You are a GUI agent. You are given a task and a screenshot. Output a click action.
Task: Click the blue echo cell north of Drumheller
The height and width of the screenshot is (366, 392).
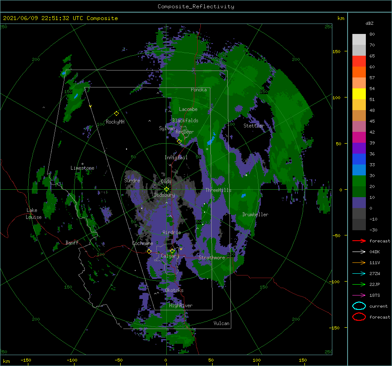pyautogui.click(x=243, y=195)
